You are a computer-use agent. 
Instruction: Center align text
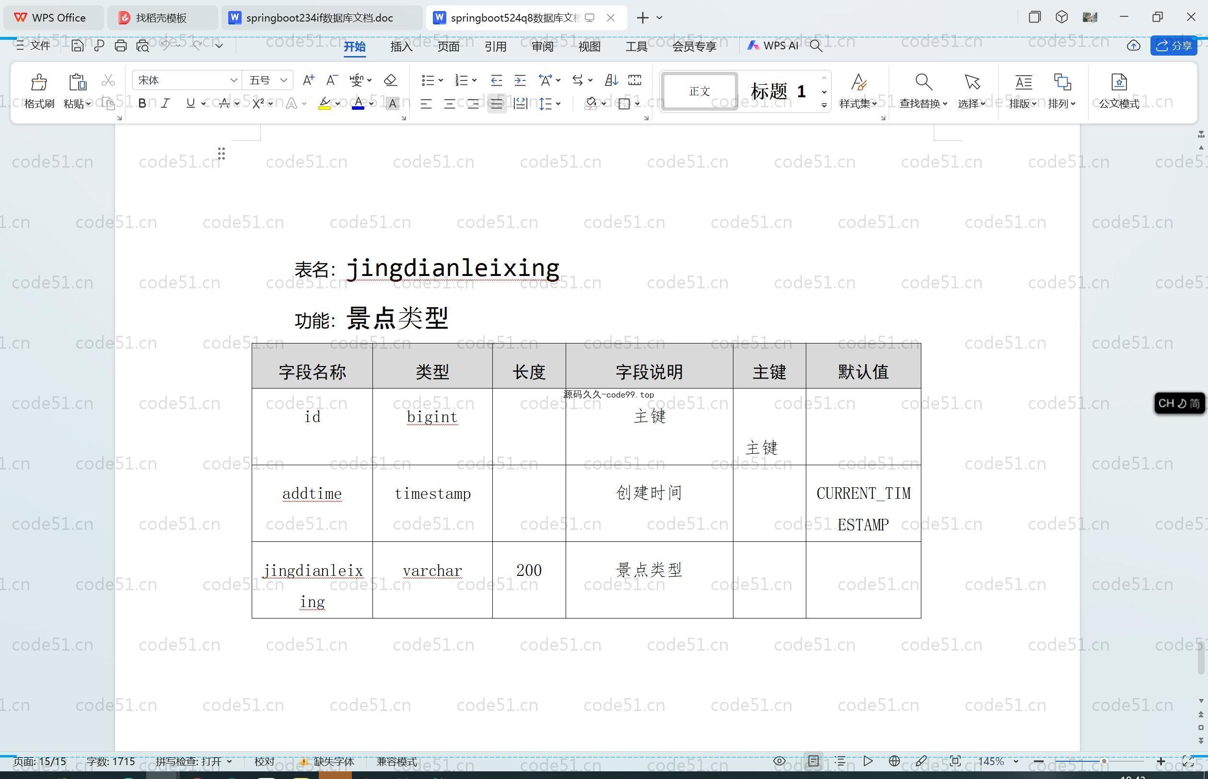[x=449, y=103]
